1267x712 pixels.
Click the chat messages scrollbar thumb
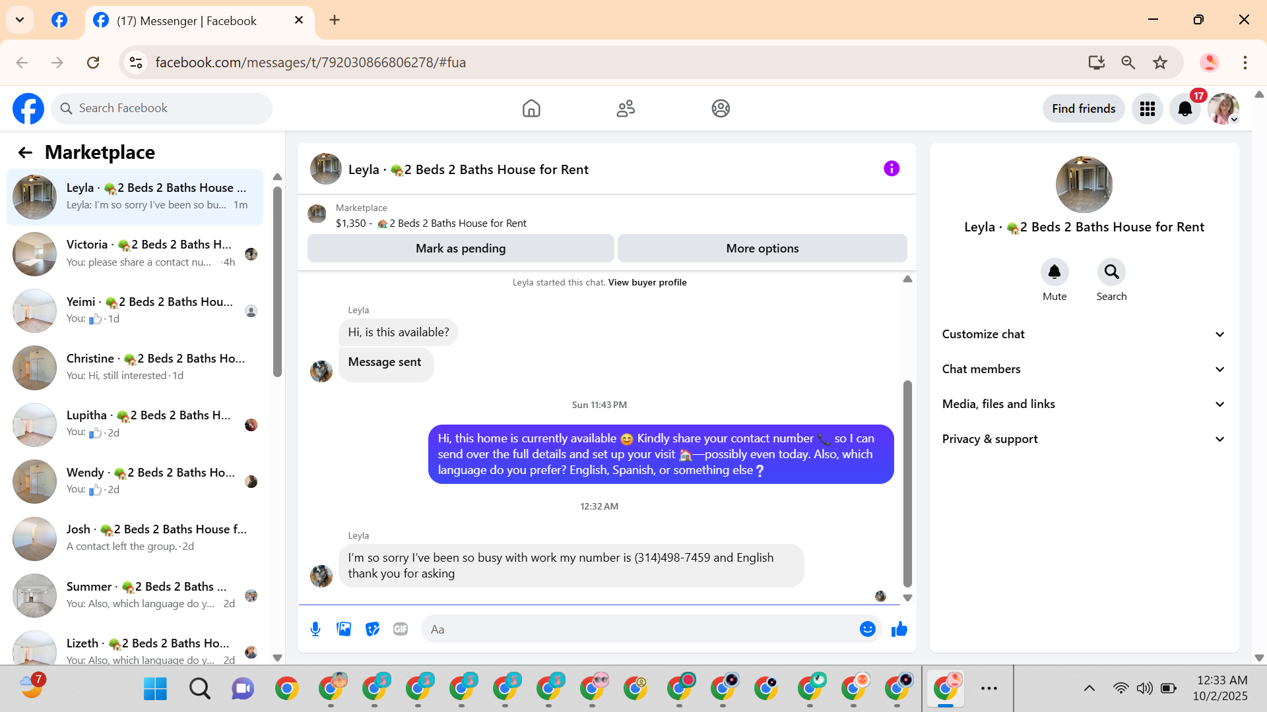coord(907,485)
